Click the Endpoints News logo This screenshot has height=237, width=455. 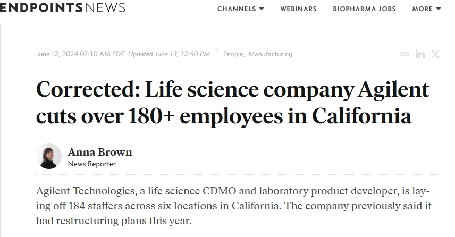(x=63, y=8)
